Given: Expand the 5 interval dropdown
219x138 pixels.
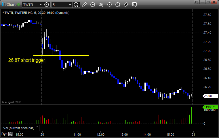Looking at the screenshot, I should tap(70, 5).
